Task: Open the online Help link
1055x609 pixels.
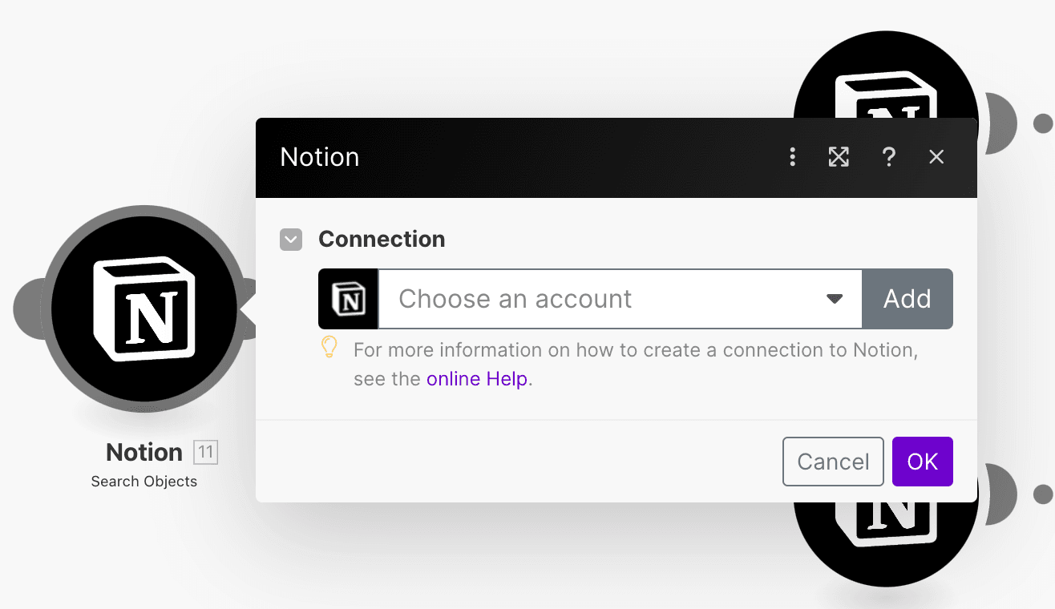Action: 476,379
